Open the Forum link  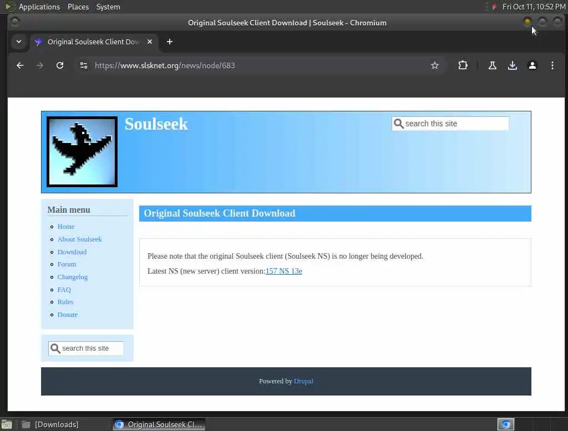tap(67, 264)
